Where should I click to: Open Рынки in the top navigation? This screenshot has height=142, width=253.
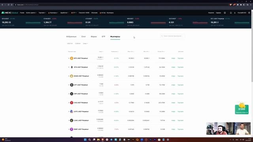click(22, 13)
